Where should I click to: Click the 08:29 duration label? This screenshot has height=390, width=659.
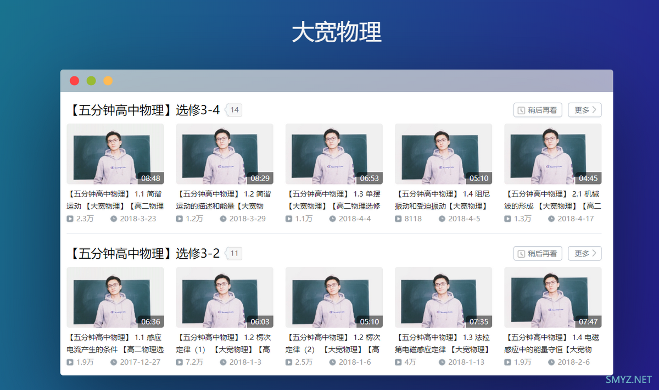click(260, 178)
